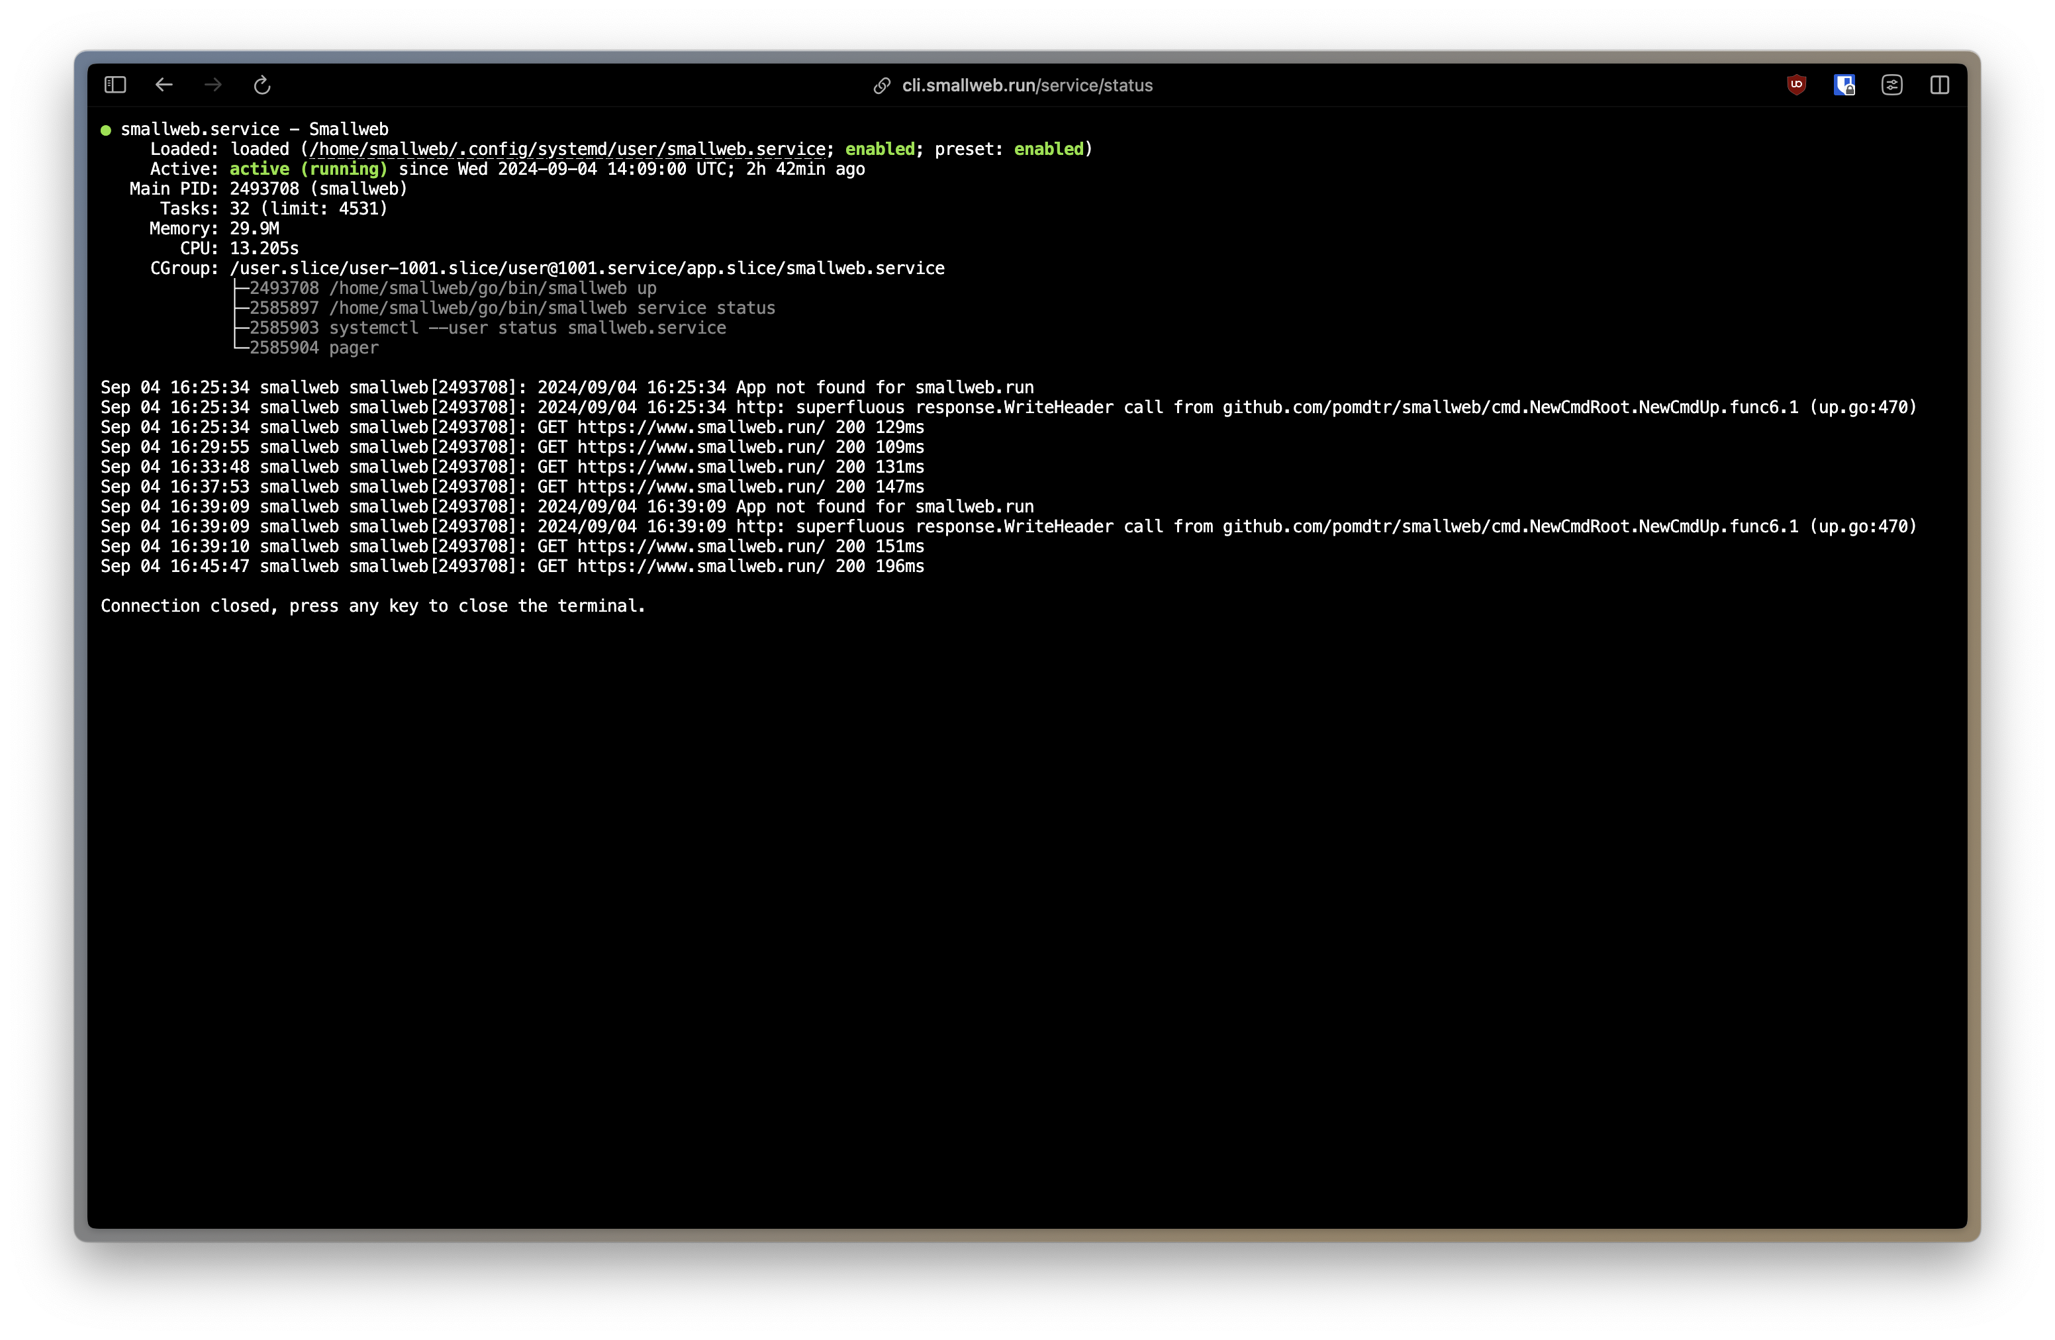Click the 'Connection closed' message

tap(373, 606)
